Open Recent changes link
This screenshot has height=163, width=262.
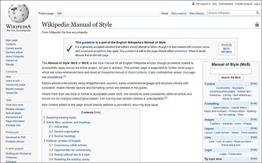(x=14, y=89)
